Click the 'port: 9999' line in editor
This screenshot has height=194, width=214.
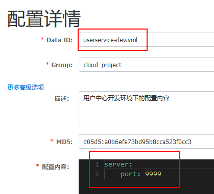point(141,174)
